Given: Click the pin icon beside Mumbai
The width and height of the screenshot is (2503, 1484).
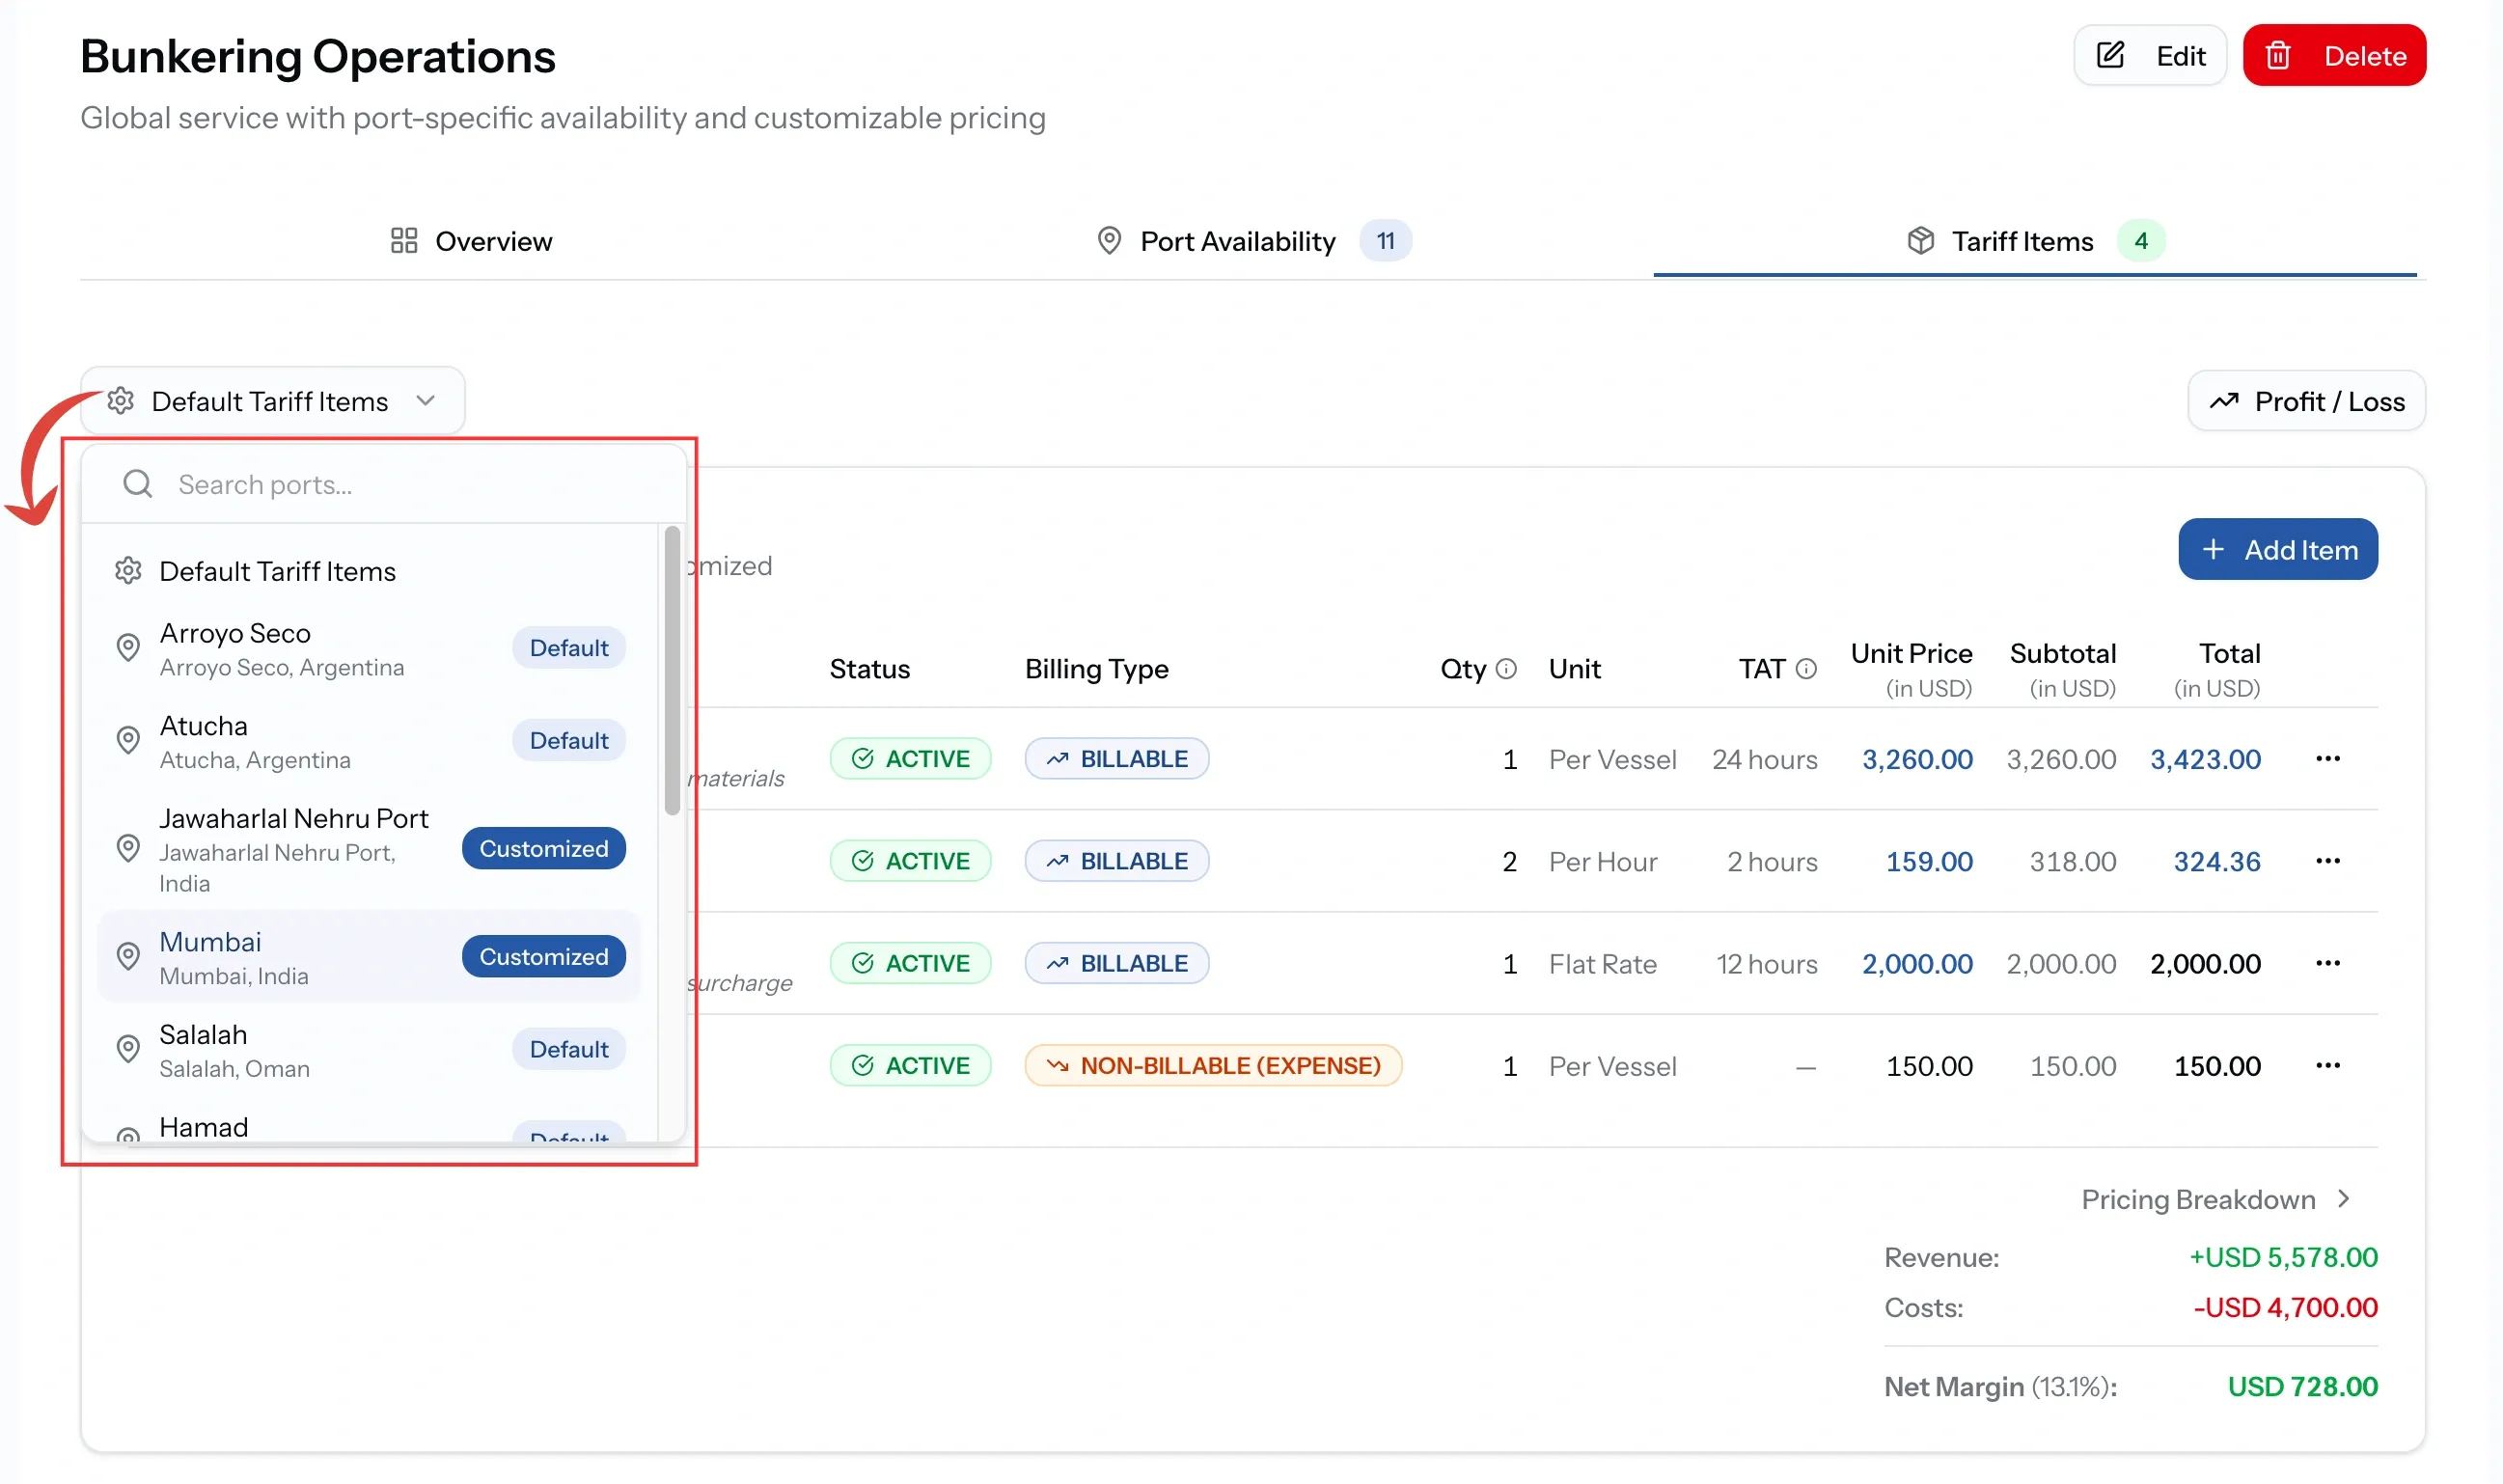Looking at the screenshot, I should [128, 957].
